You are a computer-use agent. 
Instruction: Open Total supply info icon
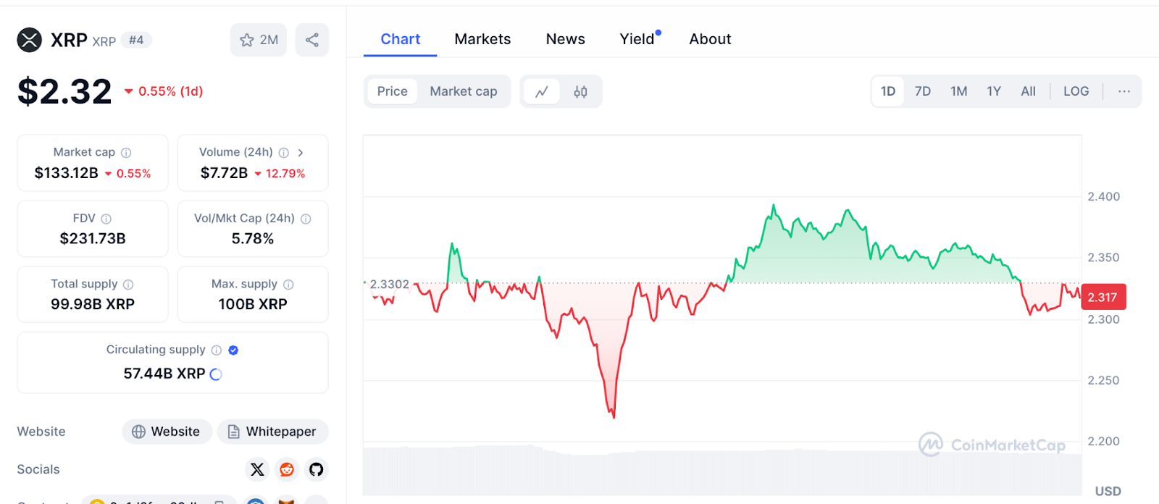pyautogui.click(x=128, y=285)
